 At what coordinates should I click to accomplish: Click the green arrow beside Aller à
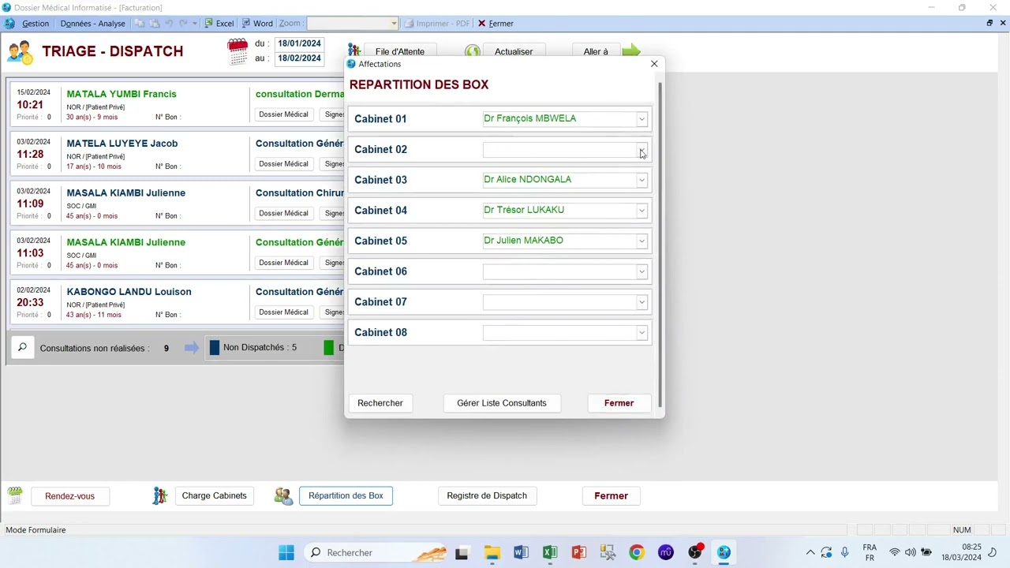click(631, 52)
